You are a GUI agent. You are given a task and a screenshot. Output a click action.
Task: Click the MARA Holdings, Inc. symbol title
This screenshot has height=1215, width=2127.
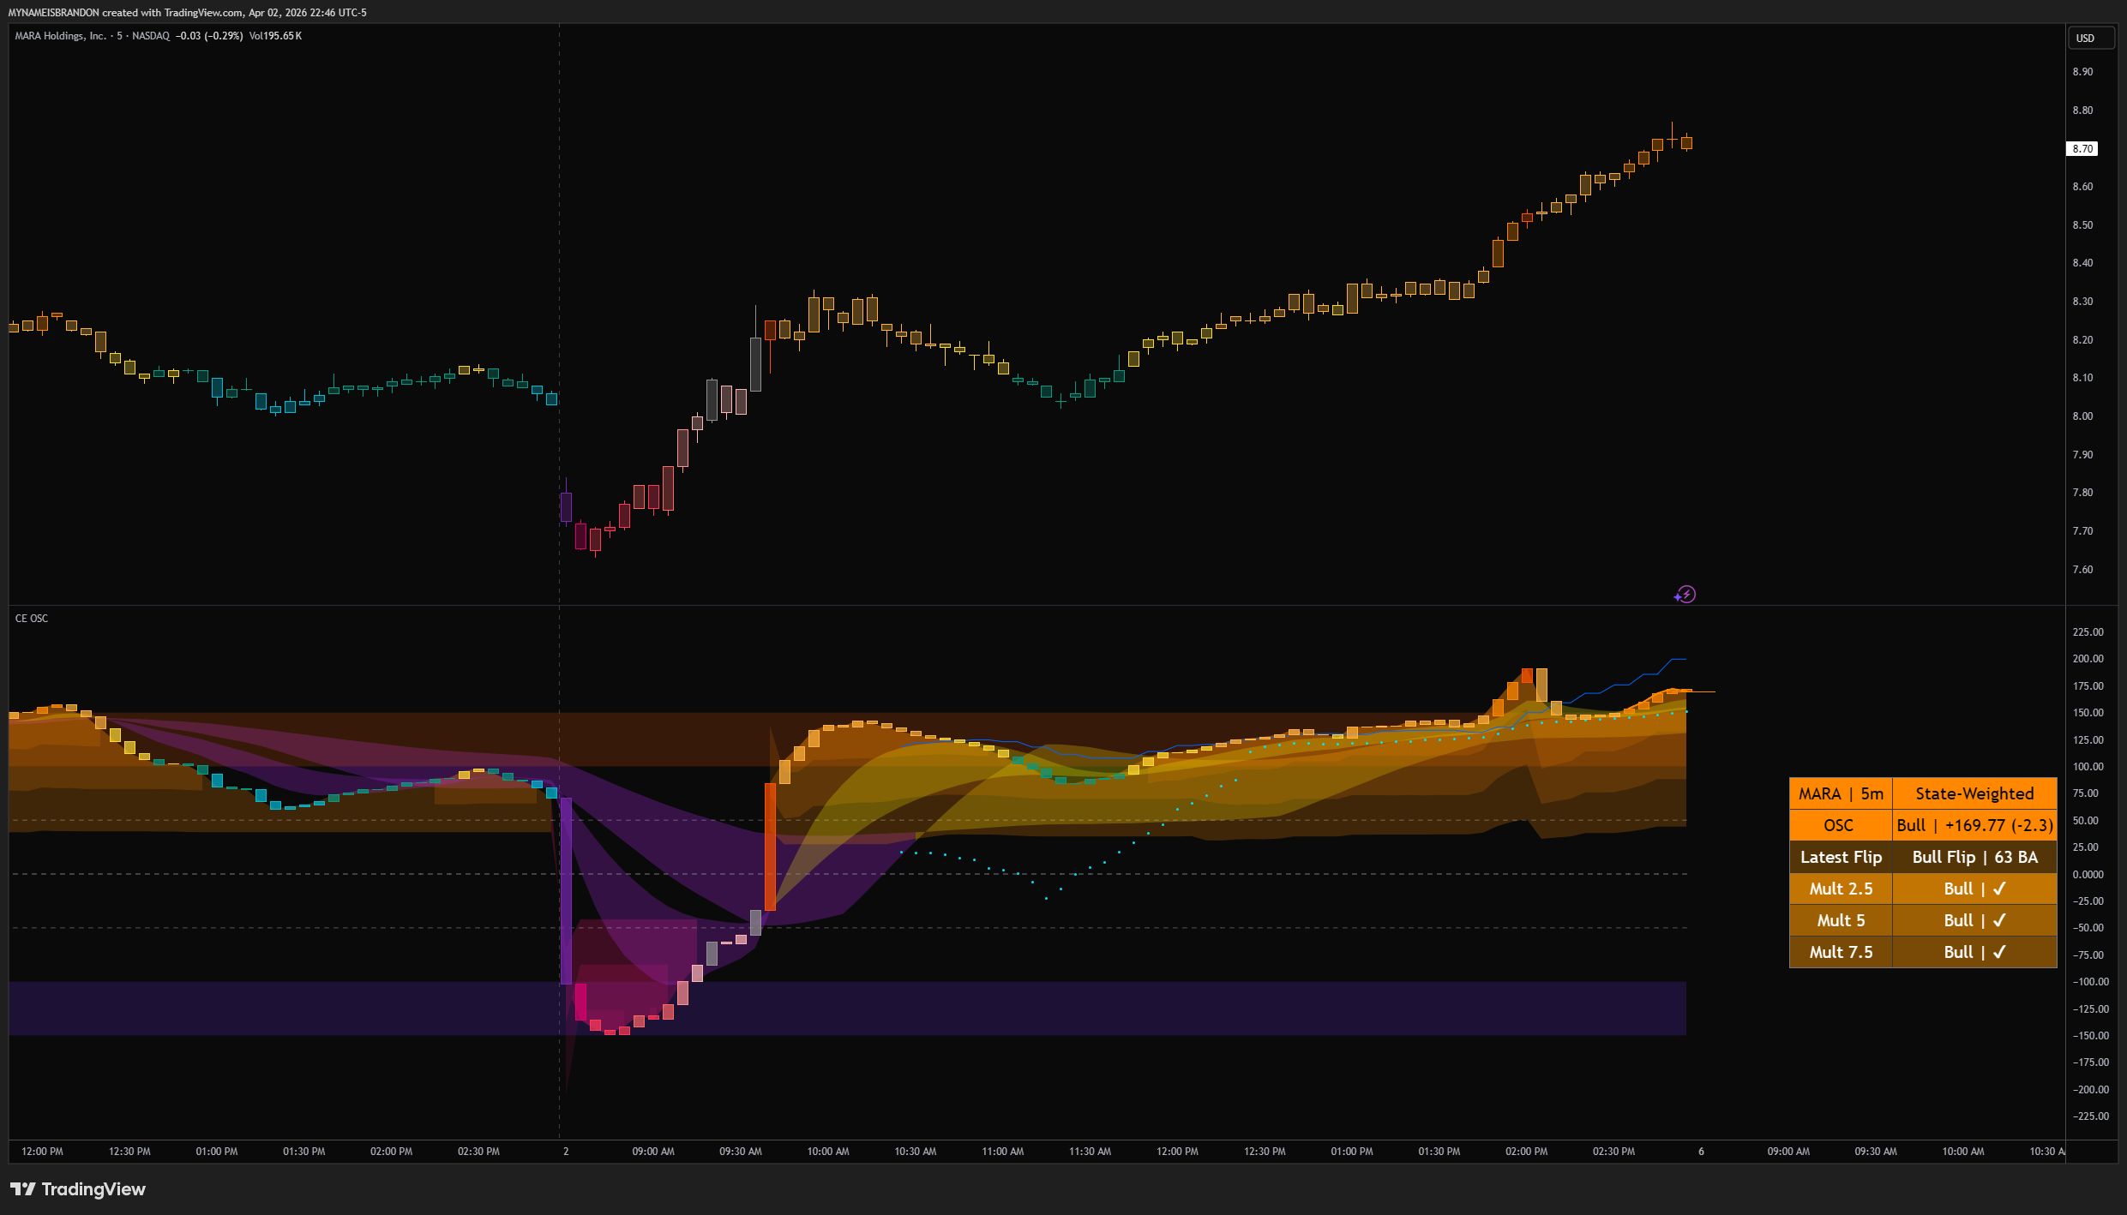point(61,36)
